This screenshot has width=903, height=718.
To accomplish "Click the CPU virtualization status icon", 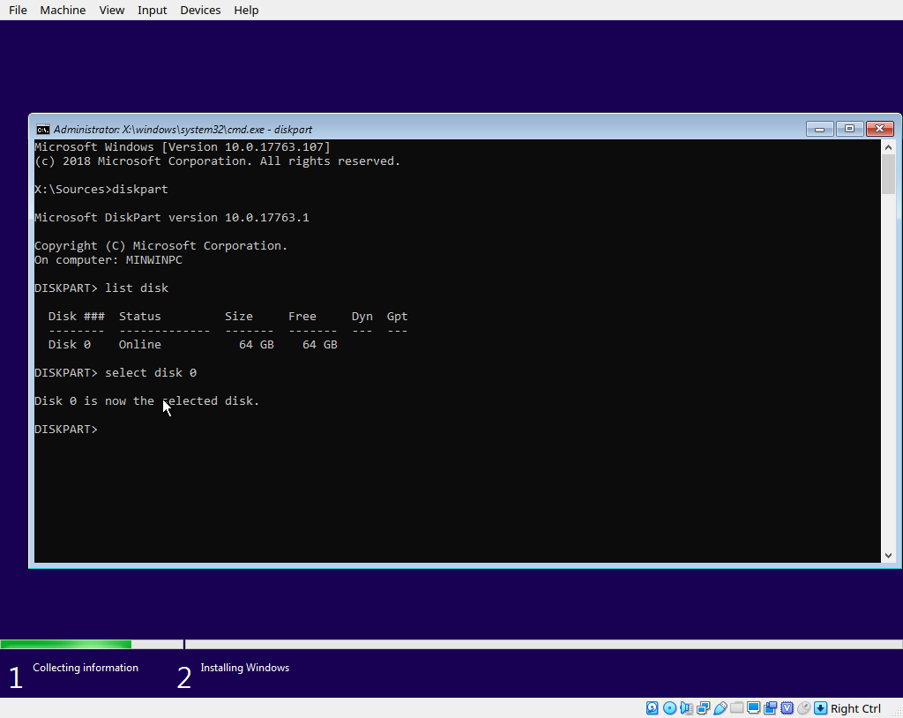I will 787,708.
